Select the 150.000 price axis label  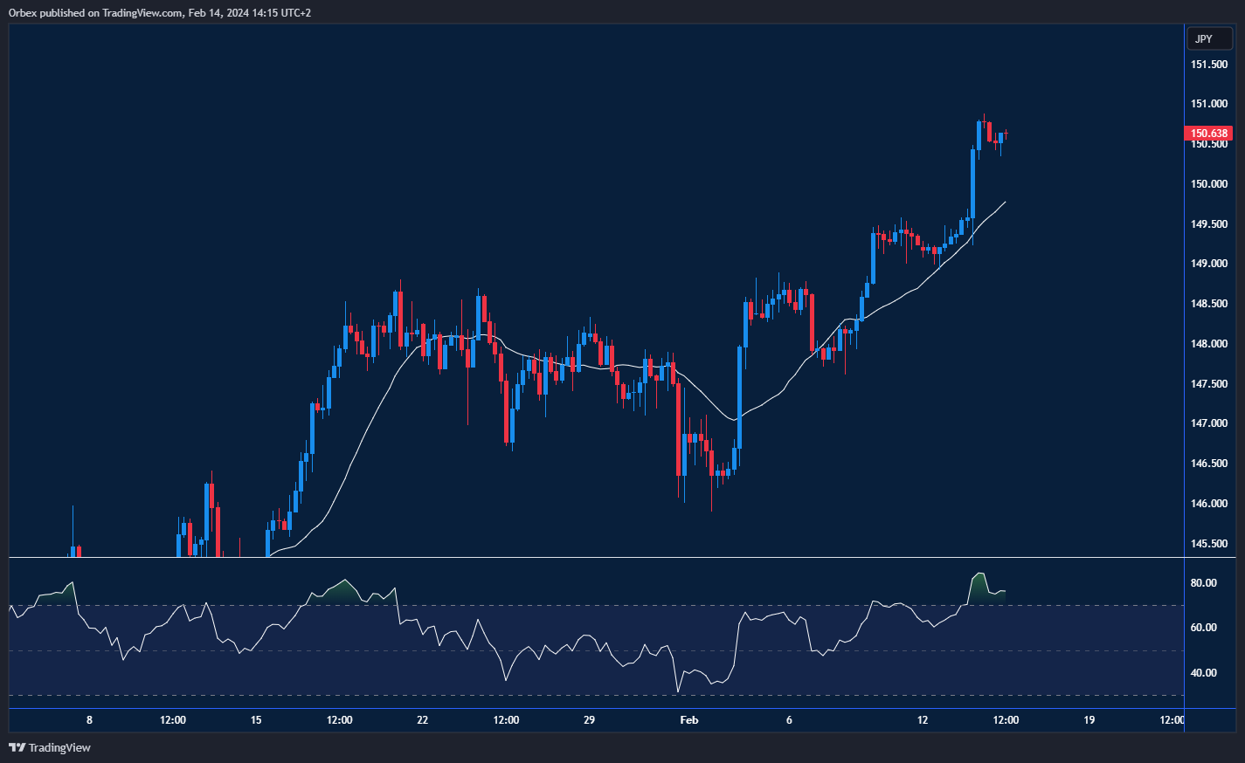point(1209,184)
